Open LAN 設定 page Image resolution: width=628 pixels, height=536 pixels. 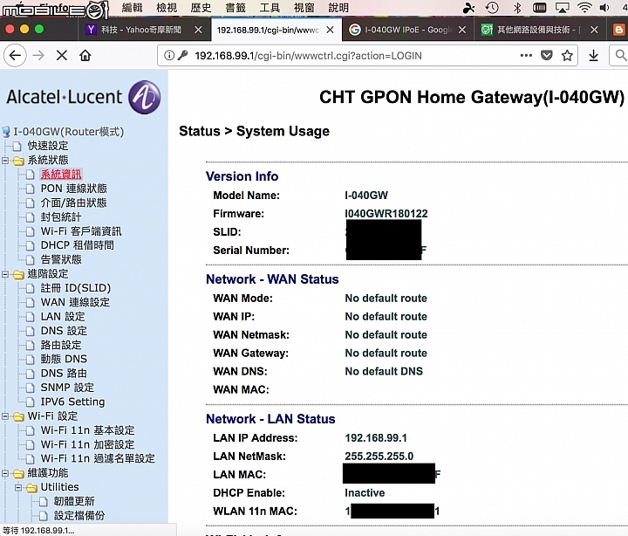[63, 316]
